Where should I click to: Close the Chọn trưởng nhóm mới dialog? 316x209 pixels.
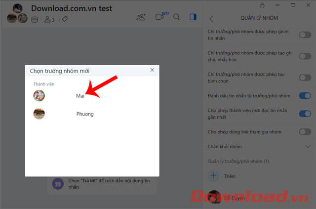pyautogui.click(x=152, y=70)
